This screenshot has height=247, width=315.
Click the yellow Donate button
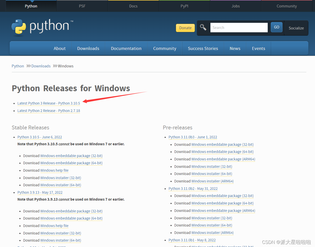(185, 28)
